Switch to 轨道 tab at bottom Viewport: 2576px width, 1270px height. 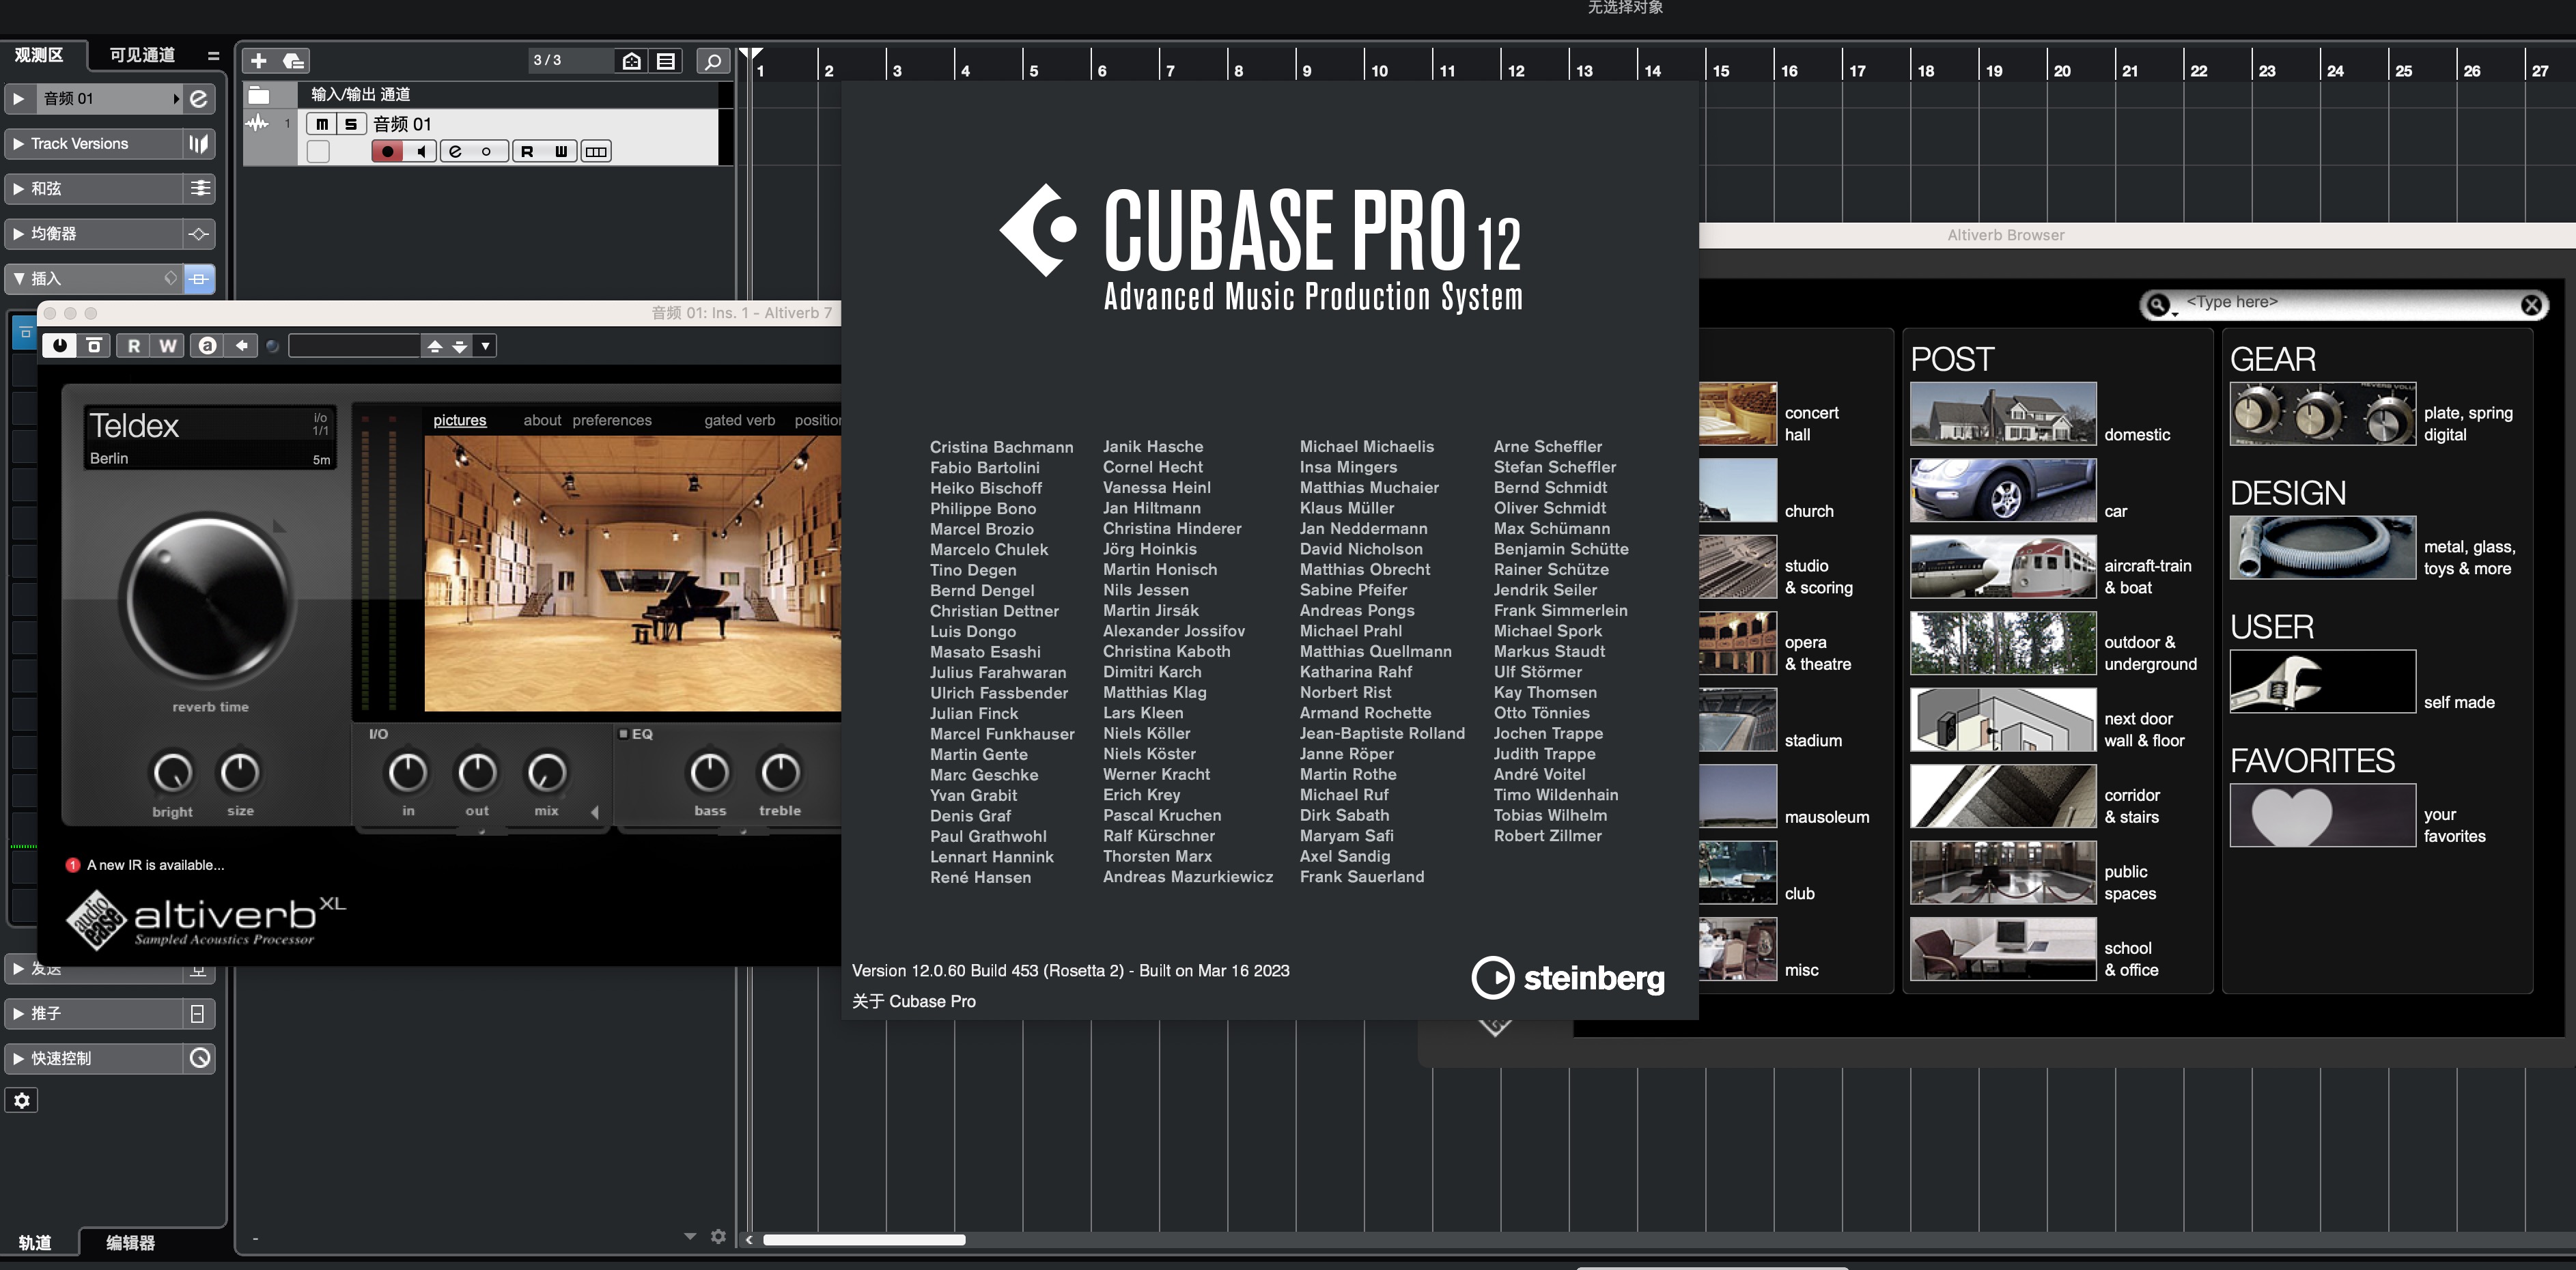35,1243
